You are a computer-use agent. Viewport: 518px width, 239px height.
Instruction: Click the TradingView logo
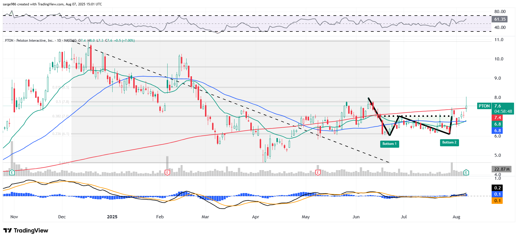click(26, 230)
